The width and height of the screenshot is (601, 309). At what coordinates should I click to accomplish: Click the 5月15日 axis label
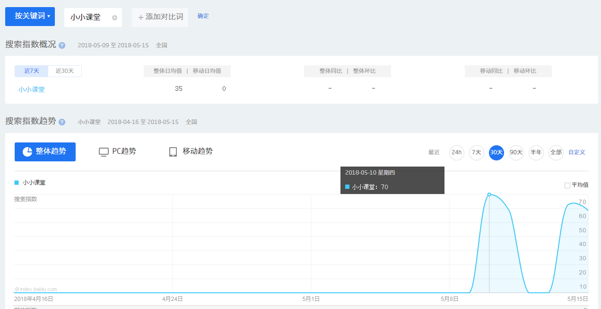577,299
